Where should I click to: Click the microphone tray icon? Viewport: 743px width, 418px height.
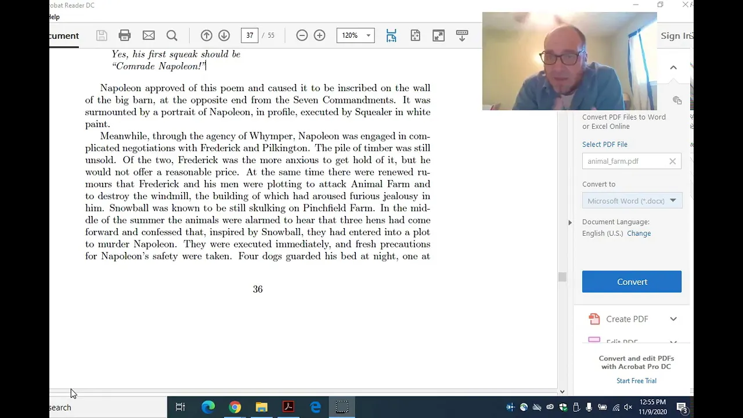[x=589, y=408]
